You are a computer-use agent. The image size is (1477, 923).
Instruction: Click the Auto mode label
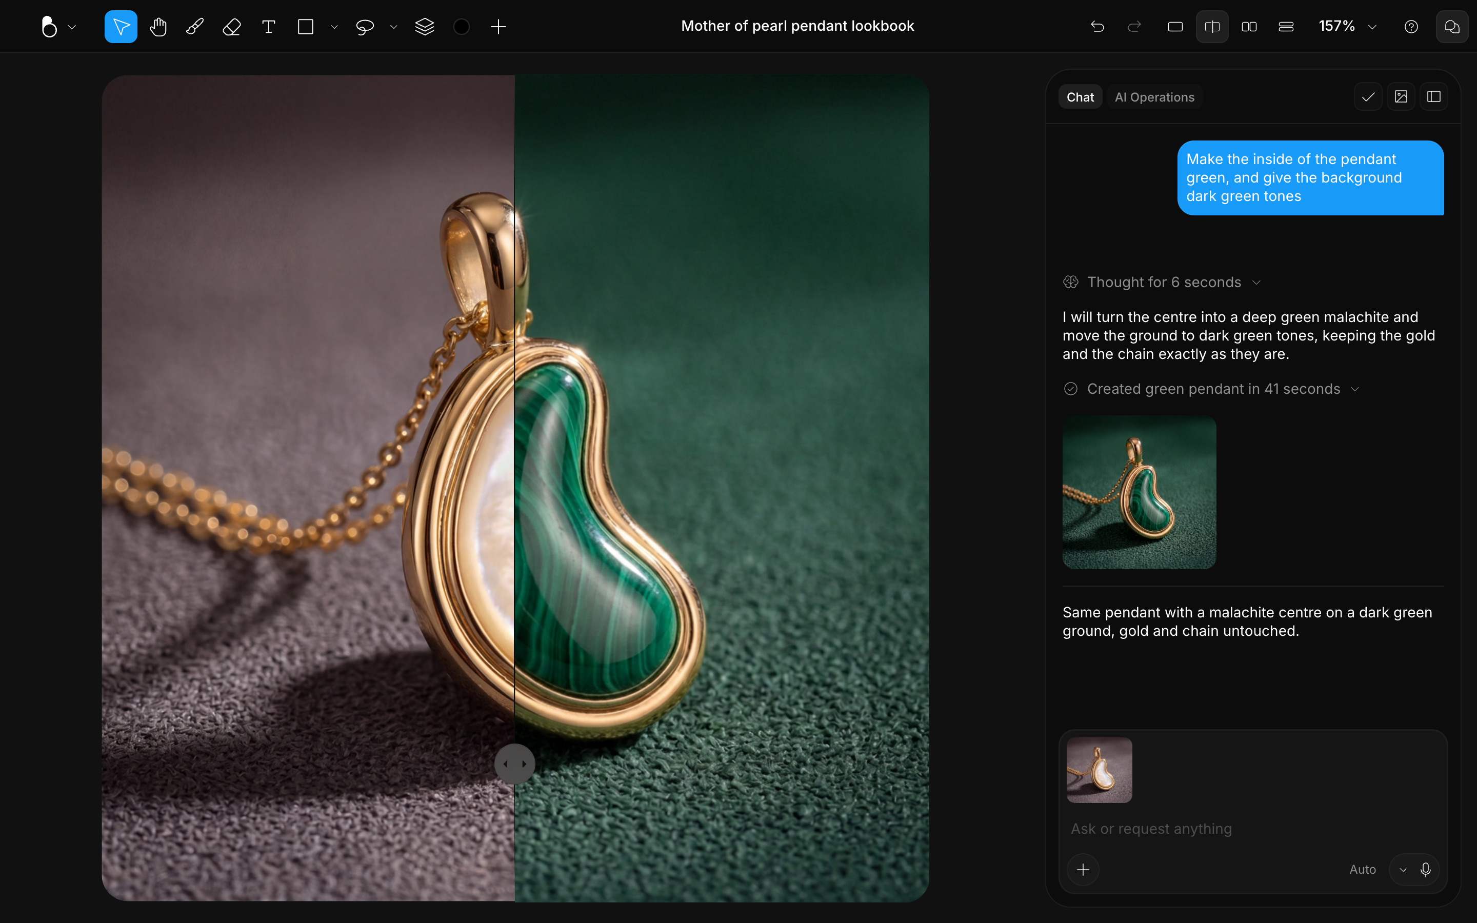point(1362,869)
